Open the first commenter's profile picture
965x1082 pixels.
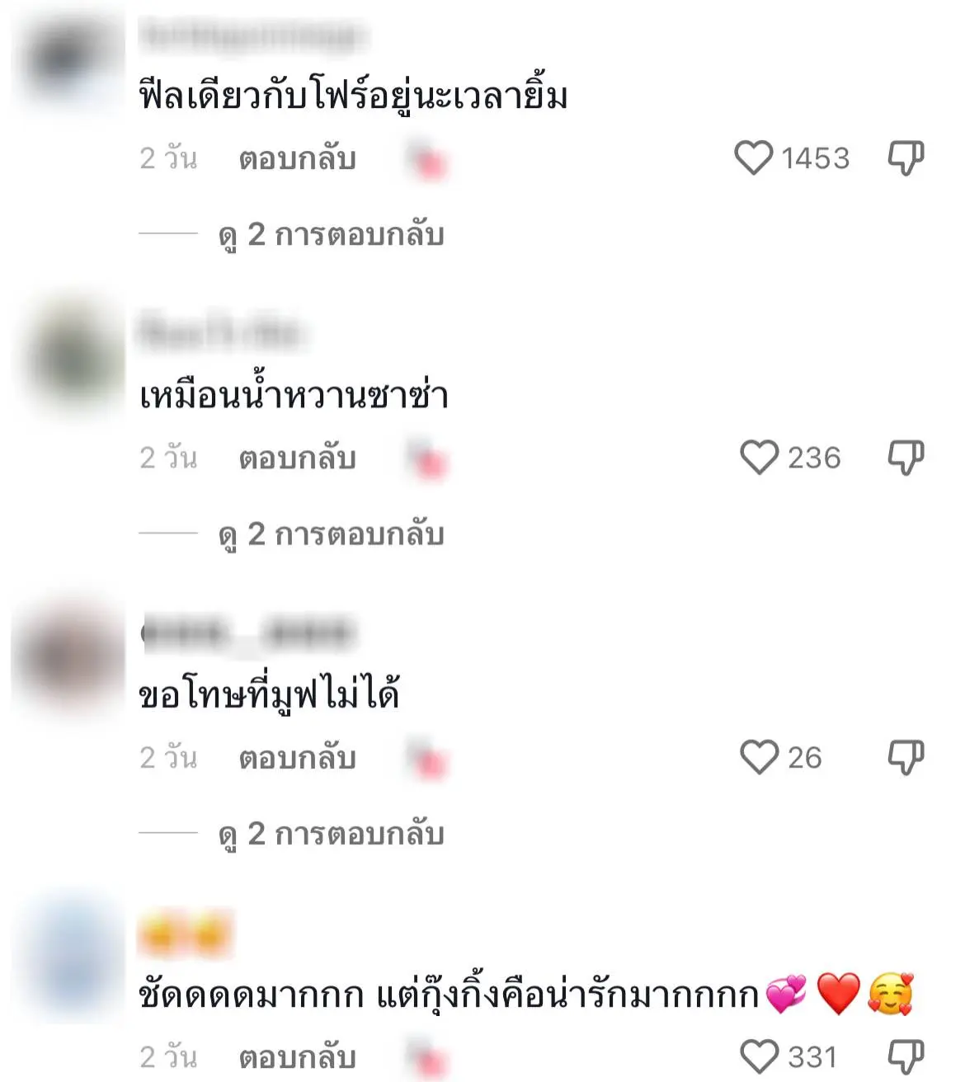tap(70, 62)
